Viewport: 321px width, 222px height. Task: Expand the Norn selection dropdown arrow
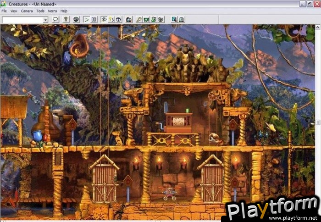[46, 20]
